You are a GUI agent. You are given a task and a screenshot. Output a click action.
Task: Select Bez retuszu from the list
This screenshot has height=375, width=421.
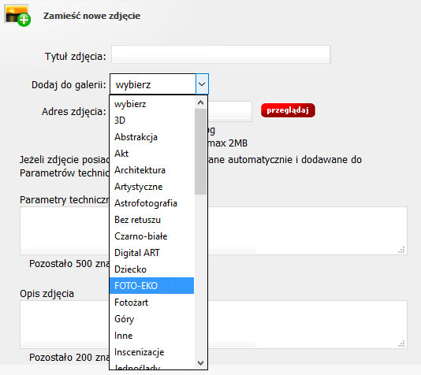coord(151,220)
